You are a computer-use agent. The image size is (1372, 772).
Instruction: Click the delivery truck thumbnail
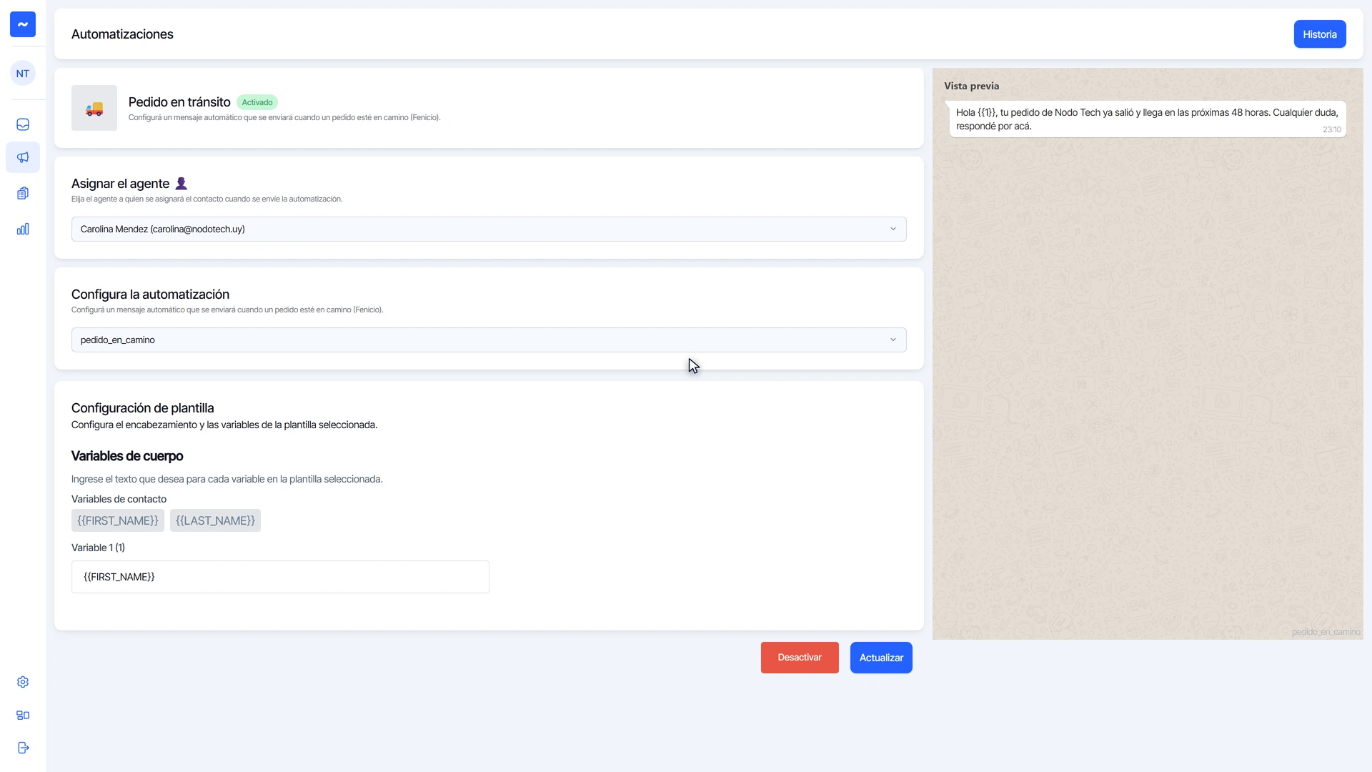[x=94, y=108]
